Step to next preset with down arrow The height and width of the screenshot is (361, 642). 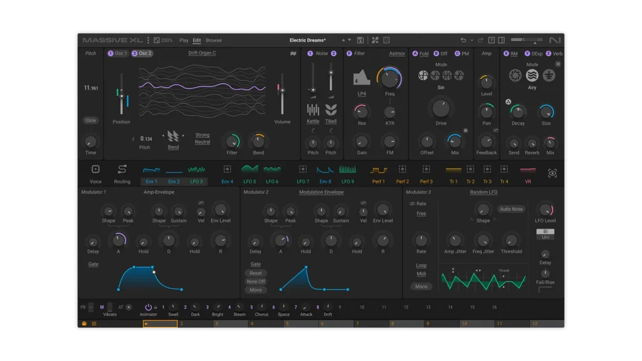[349, 40]
